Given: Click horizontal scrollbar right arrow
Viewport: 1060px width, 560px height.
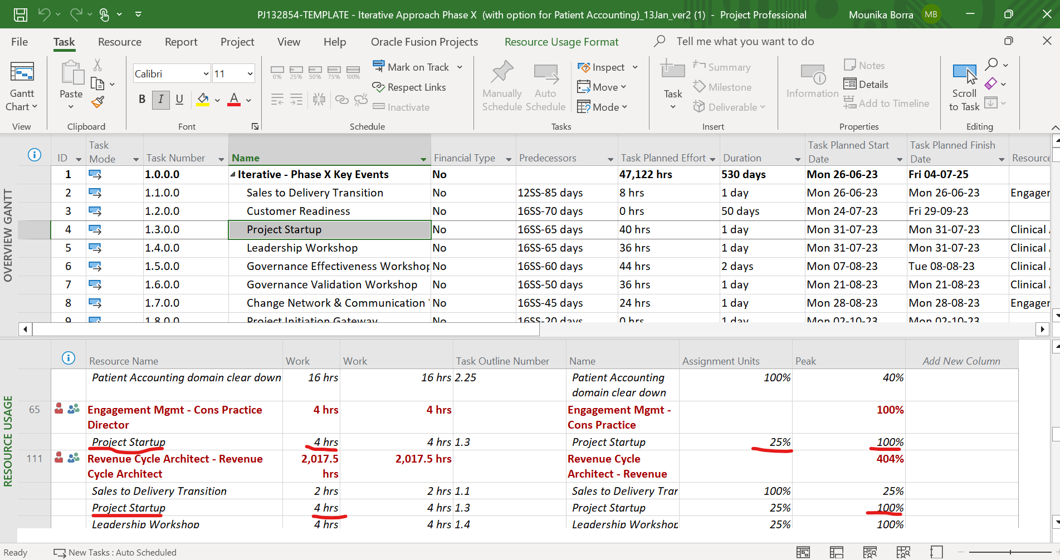Looking at the screenshot, I should [x=1042, y=329].
